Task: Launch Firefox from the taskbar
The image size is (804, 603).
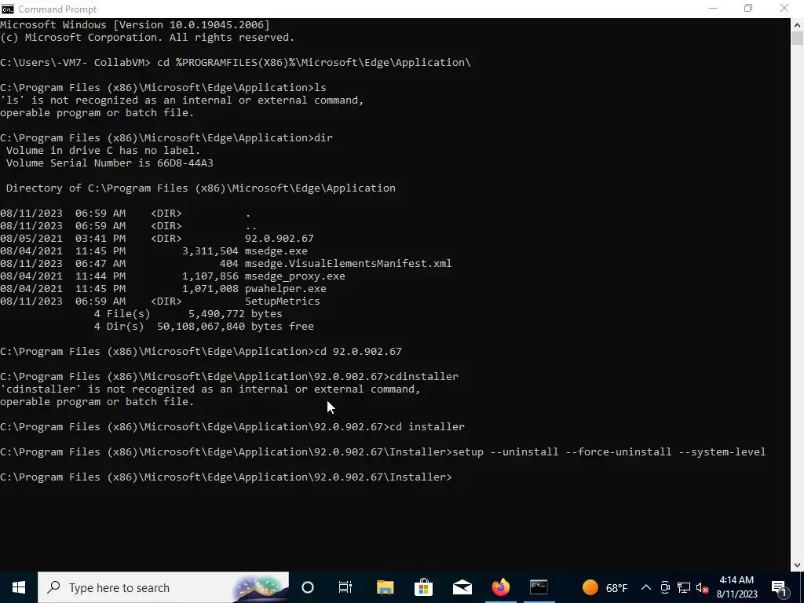Action: (x=501, y=587)
